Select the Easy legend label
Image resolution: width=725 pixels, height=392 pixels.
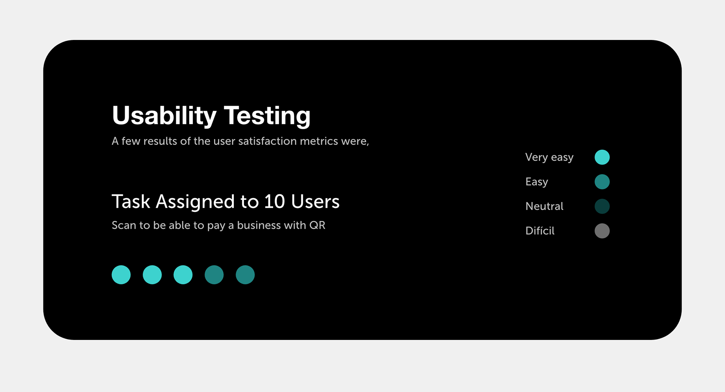(537, 182)
